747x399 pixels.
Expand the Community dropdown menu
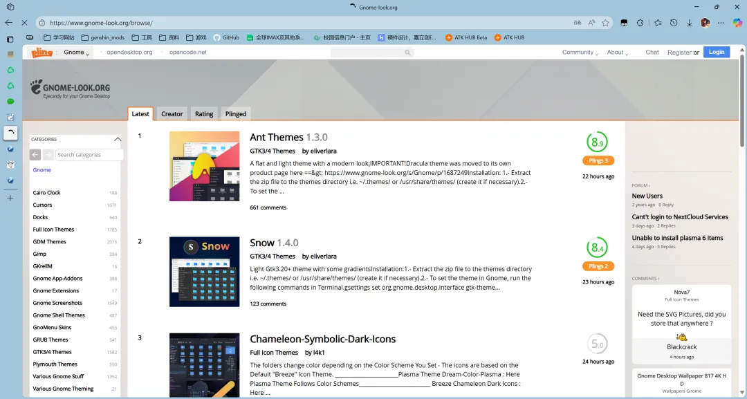[x=580, y=53]
